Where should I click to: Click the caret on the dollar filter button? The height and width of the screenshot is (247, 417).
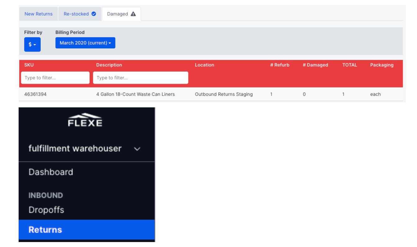pos(35,44)
